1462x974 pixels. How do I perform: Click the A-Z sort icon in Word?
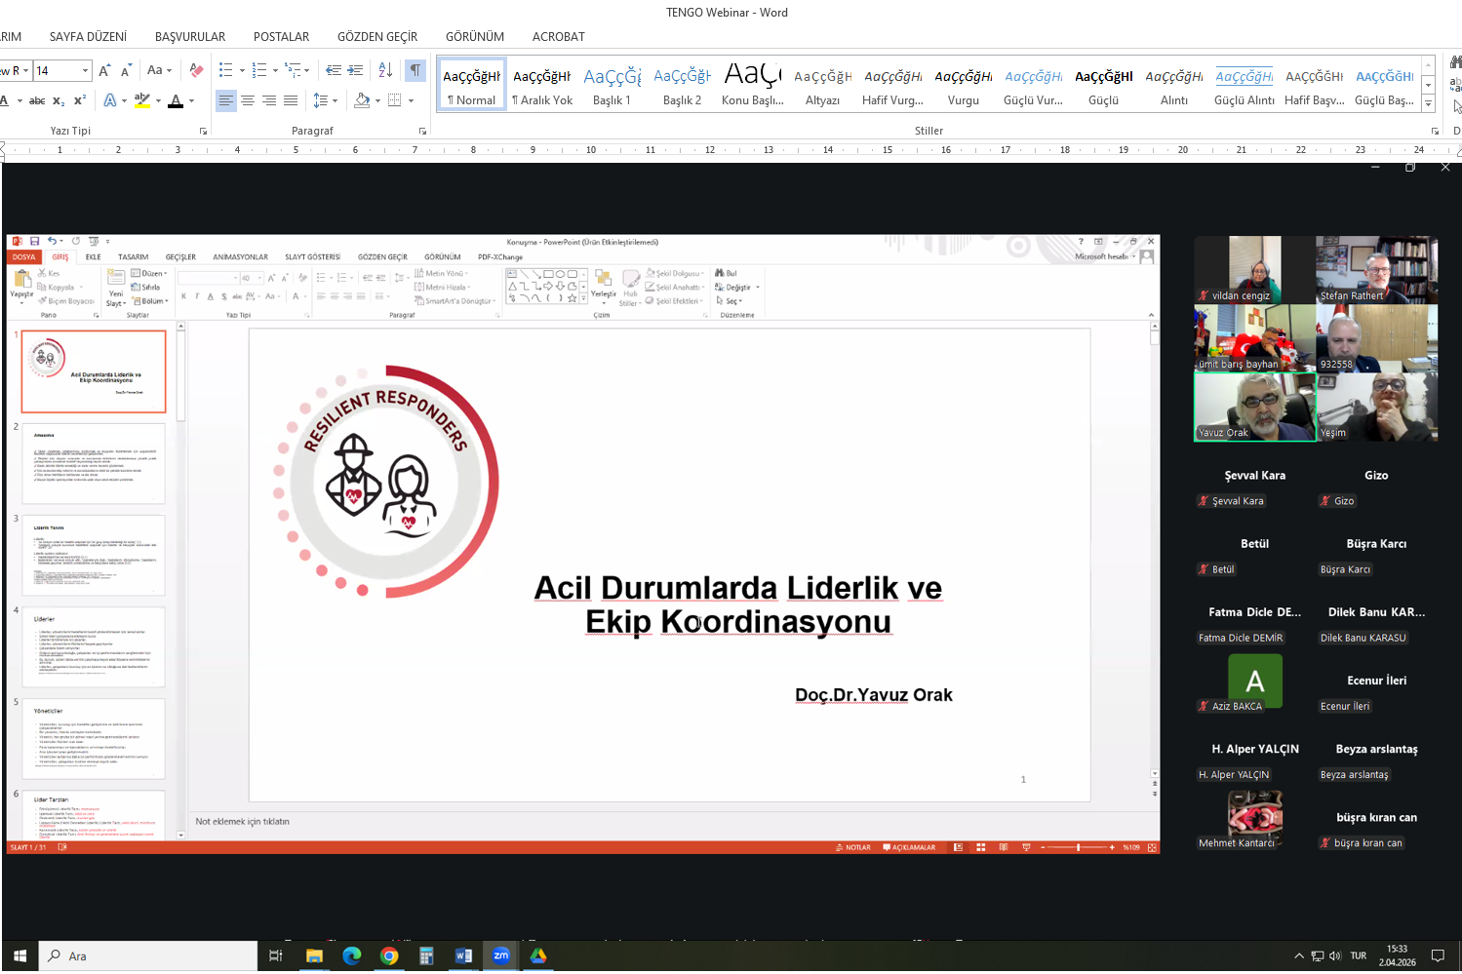pos(386,72)
